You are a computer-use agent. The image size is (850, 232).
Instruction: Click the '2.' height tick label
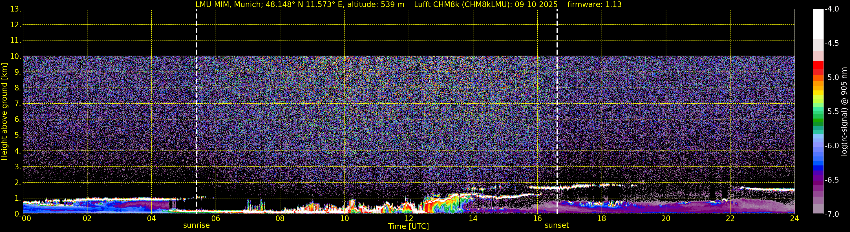pos(18,183)
